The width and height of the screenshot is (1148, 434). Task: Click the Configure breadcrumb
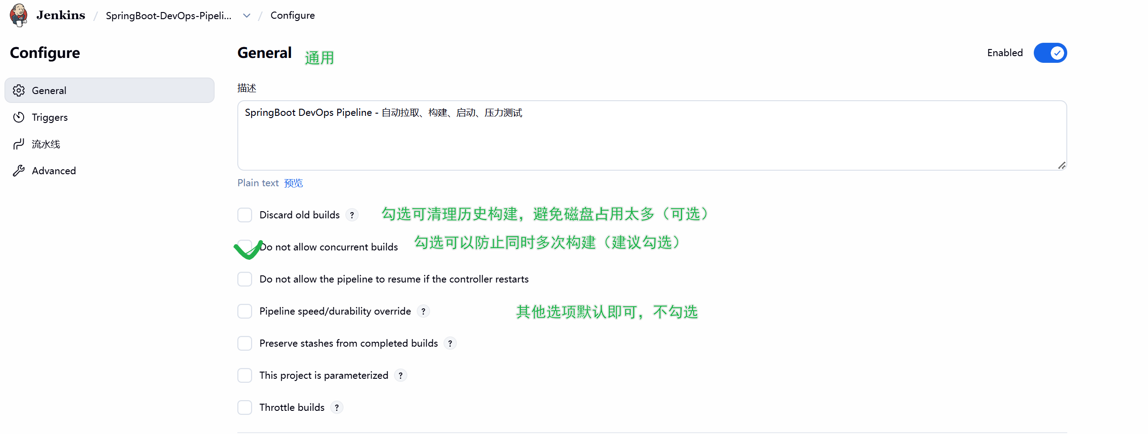293,16
